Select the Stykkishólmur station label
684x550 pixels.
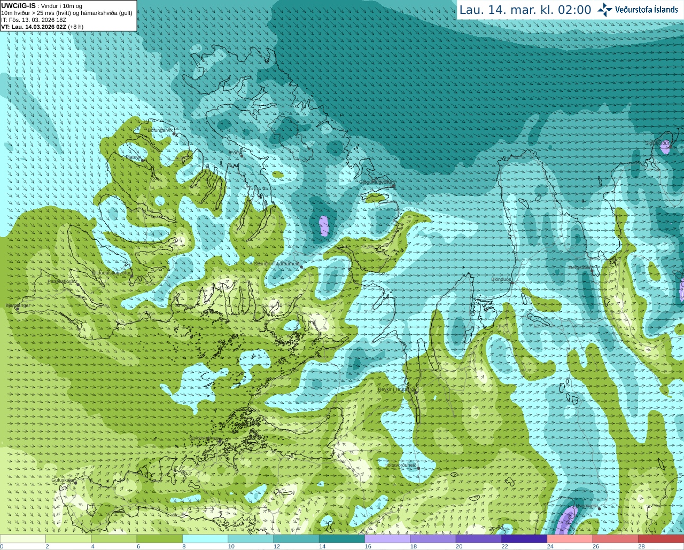pyautogui.click(x=205, y=438)
